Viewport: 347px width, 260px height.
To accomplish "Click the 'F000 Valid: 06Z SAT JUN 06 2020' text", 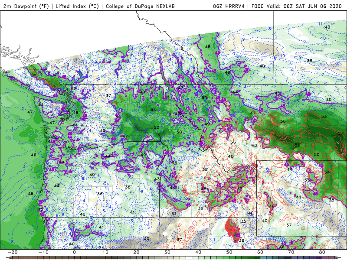I will coord(297,6).
